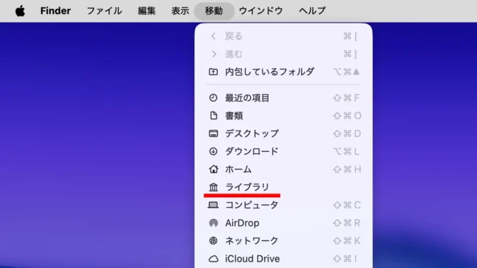477x268 pixels.
Task: Click the globe icon beside ネットワーク
Action: (213, 240)
